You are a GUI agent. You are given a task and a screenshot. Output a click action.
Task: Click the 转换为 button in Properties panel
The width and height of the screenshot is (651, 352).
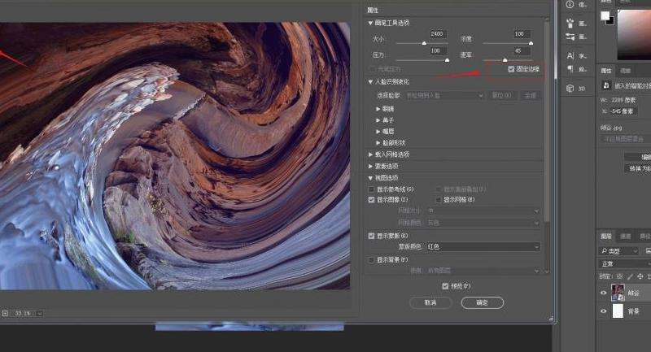[x=640, y=169]
